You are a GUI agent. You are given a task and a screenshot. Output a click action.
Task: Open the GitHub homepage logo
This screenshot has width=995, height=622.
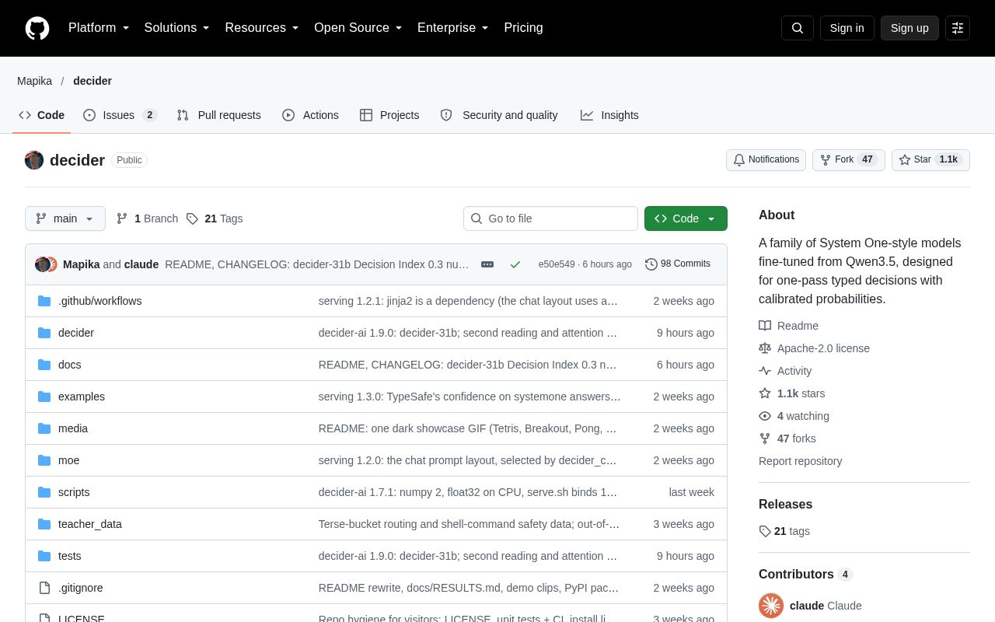[37, 28]
